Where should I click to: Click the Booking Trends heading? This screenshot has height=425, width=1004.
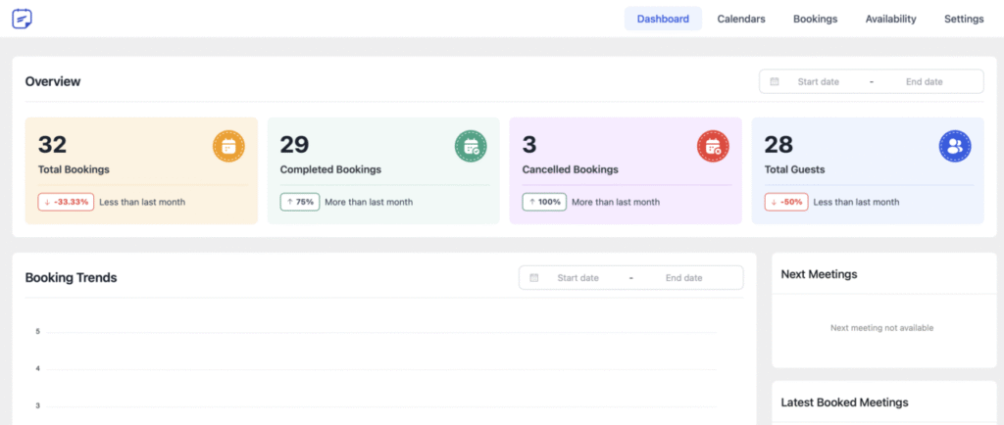pyautogui.click(x=71, y=278)
